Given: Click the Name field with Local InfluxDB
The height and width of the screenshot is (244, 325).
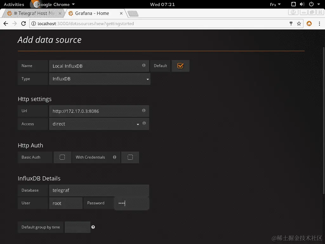Looking at the screenshot, I should [99, 66].
